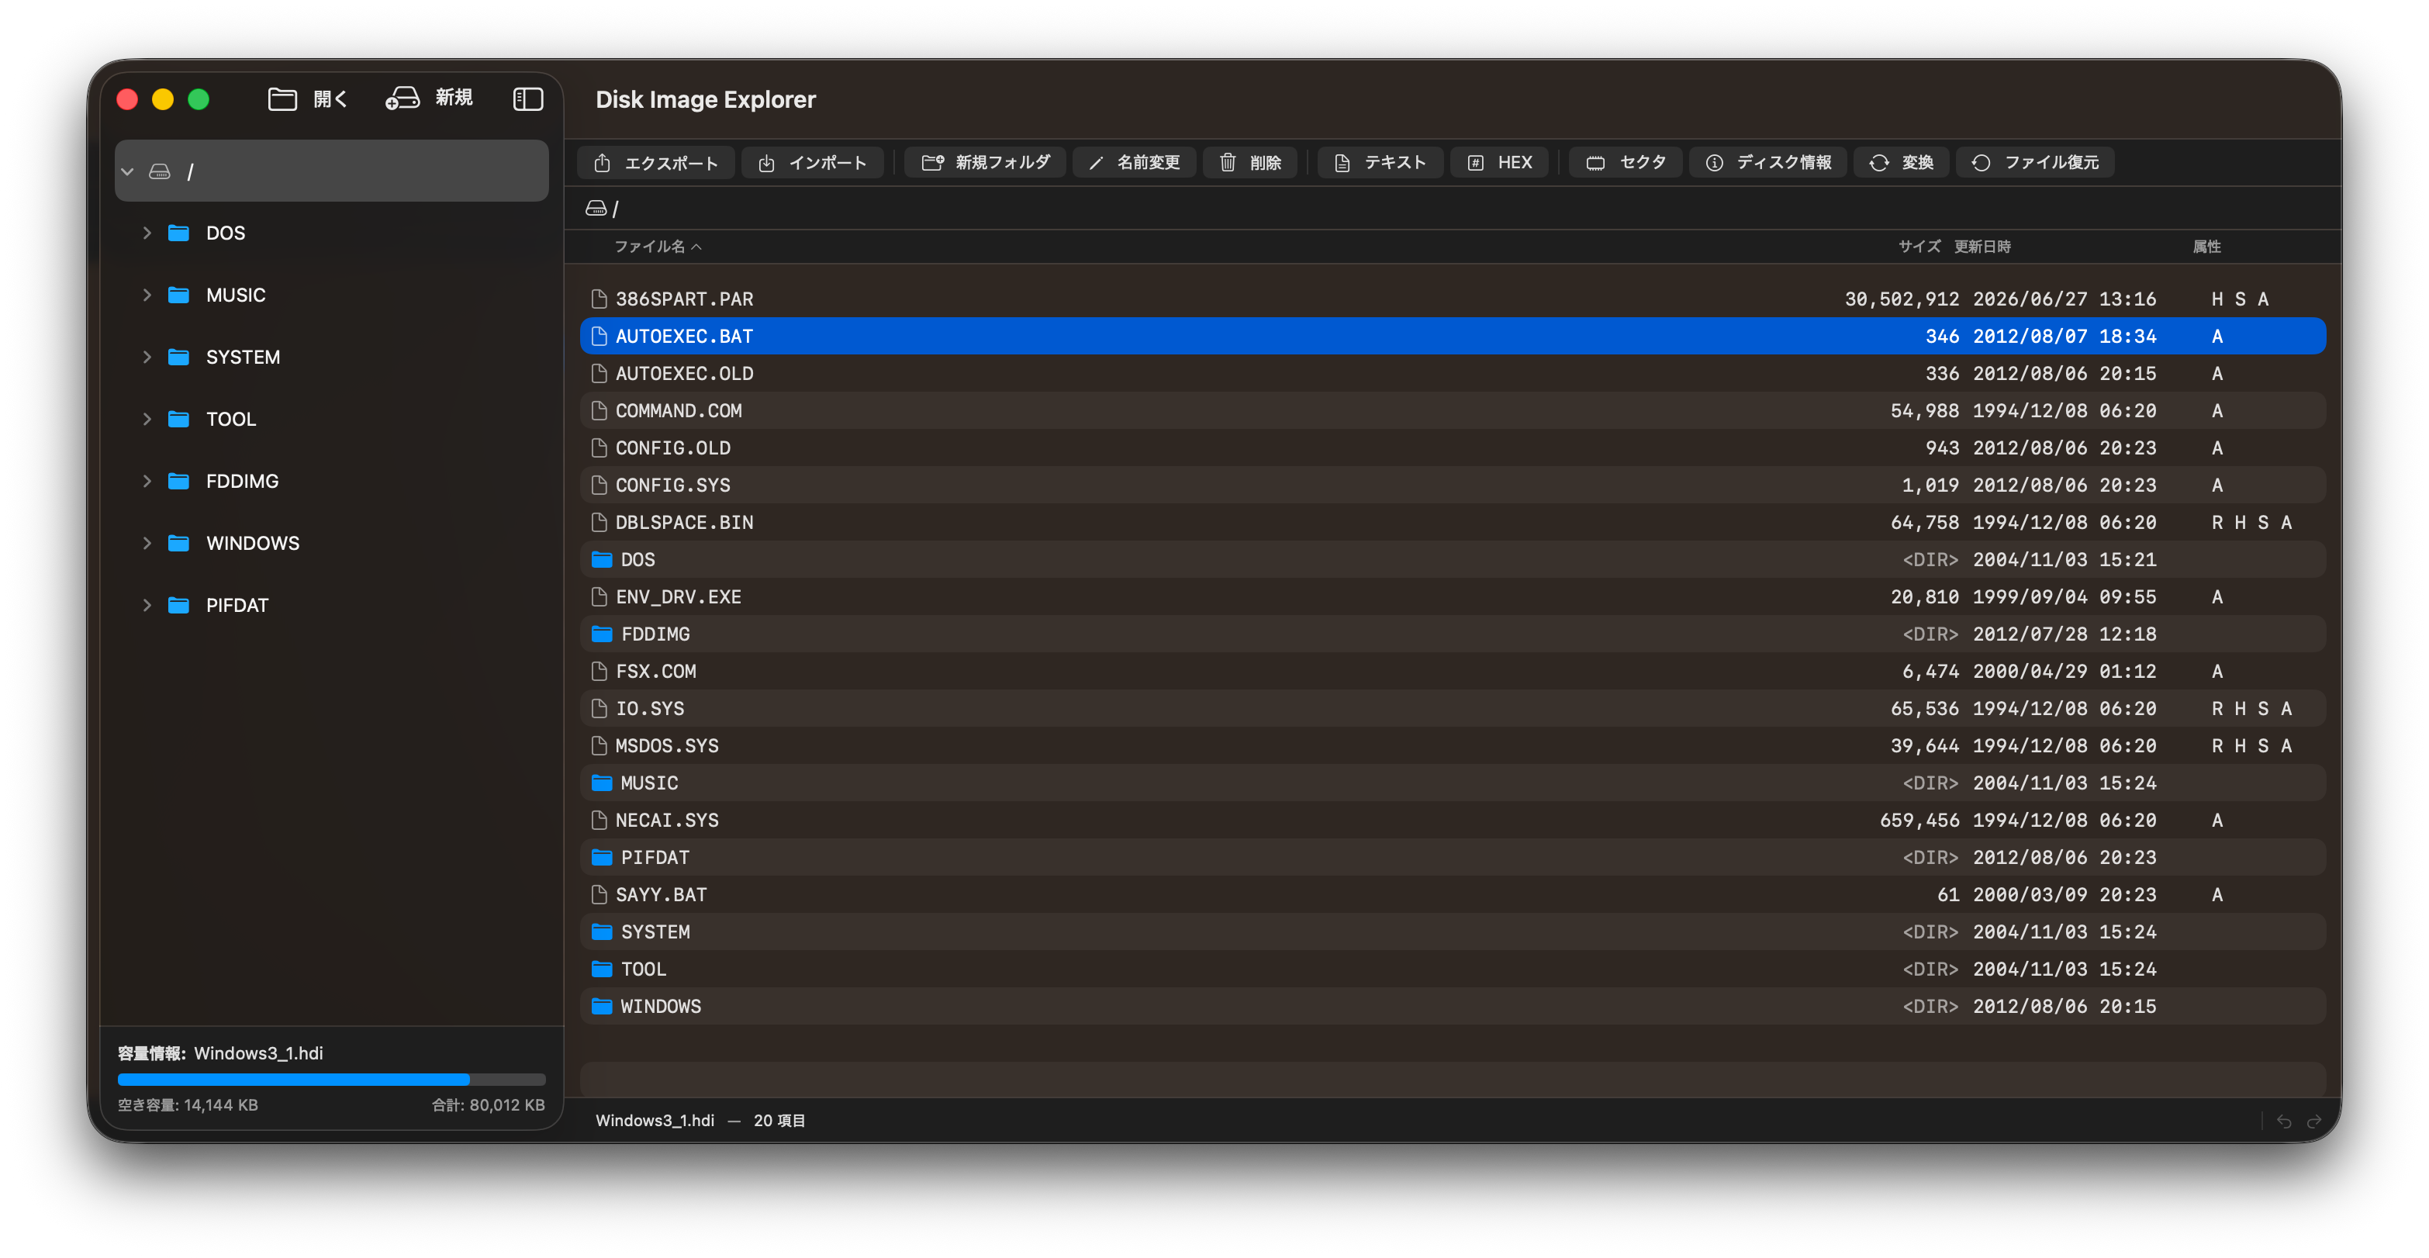Image resolution: width=2429 pixels, height=1258 pixels.
Task: Sort by modified date (更新日時) column
Action: pyautogui.click(x=1982, y=246)
